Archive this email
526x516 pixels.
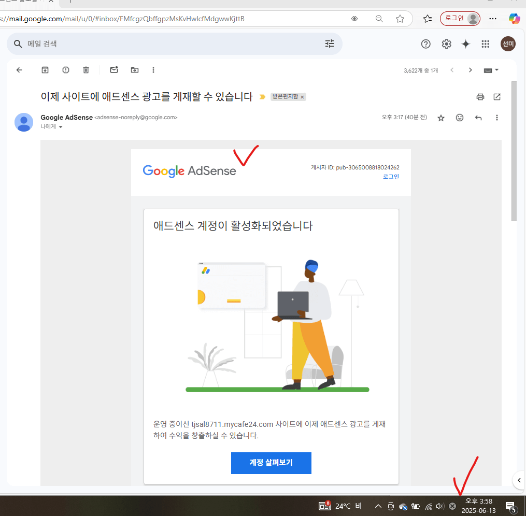45,70
